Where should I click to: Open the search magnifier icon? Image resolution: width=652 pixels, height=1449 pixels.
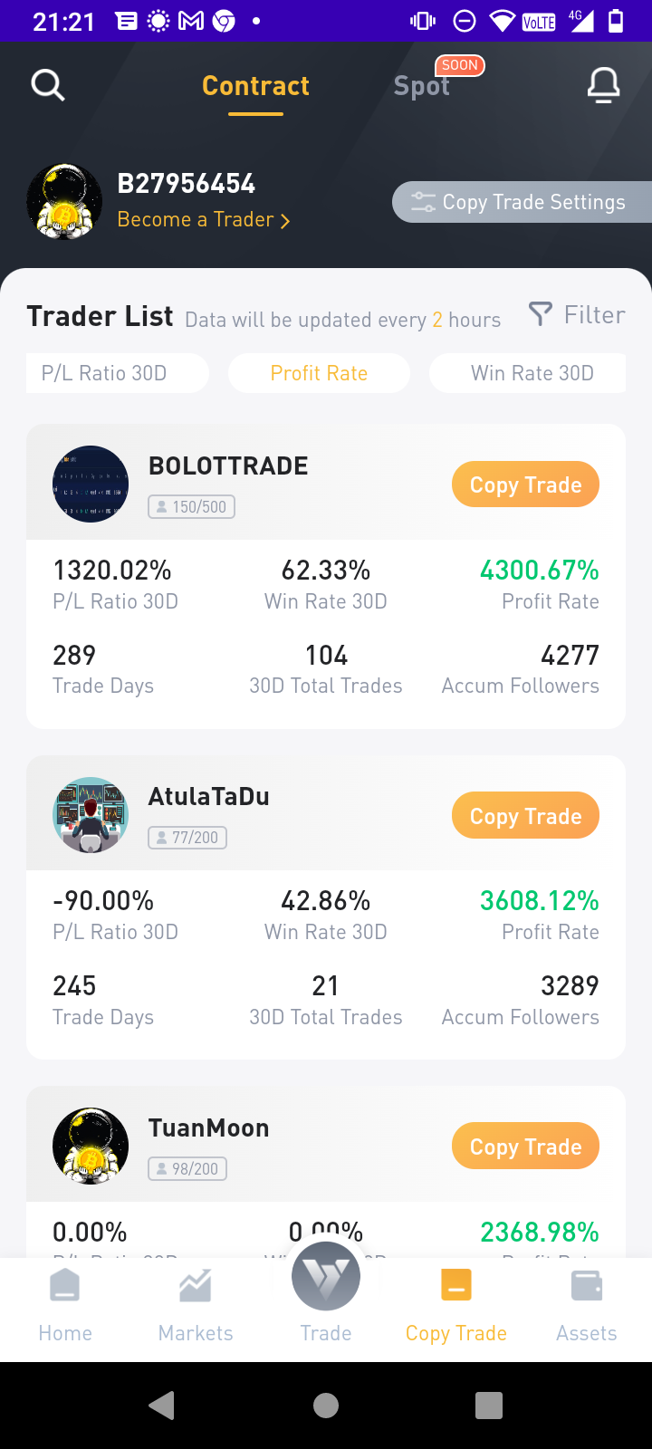tap(48, 85)
